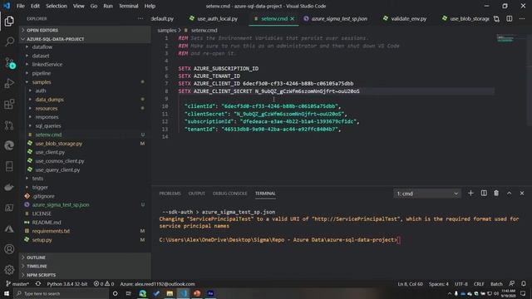Click the Spaces: 4 indentation selector

438,284
